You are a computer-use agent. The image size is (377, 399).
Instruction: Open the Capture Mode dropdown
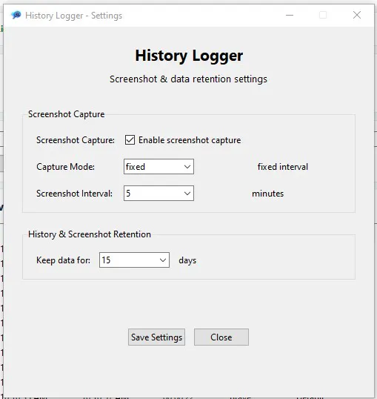159,167
